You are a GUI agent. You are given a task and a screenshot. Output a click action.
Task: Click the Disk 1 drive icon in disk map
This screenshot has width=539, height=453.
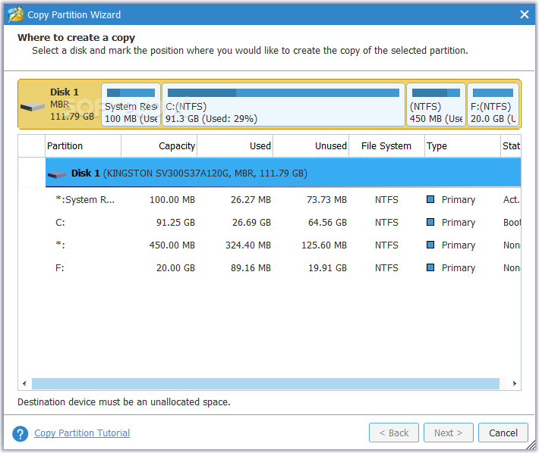click(x=33, y=107)
